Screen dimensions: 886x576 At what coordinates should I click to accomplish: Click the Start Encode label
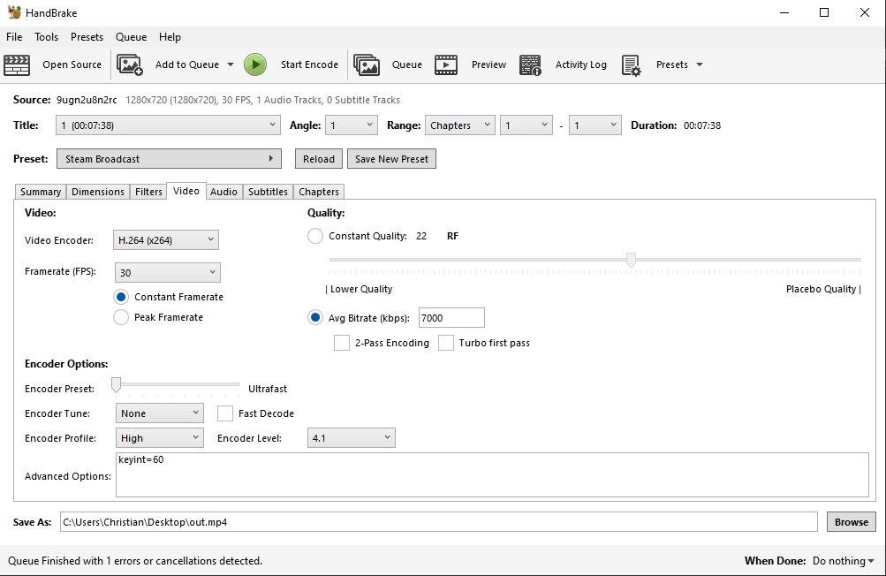pos(310,64)
